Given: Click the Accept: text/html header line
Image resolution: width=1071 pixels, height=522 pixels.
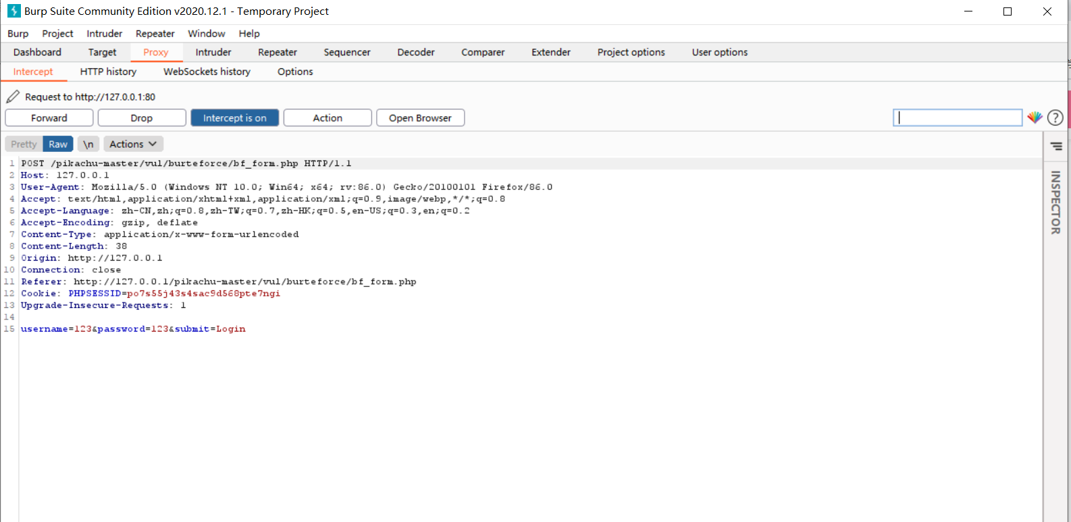Looking at the screenshot, I should (x=263, y=199).
